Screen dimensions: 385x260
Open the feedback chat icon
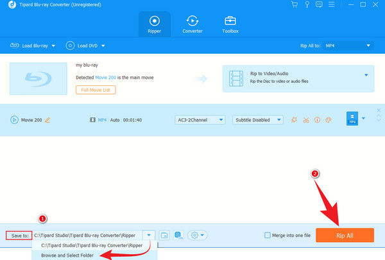click(x=319, y=5)
